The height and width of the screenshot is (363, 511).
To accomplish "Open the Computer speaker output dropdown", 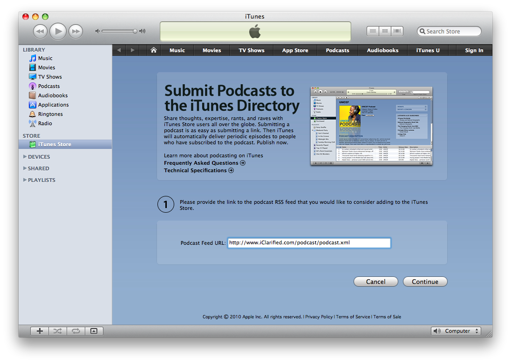I will point(456,331).
